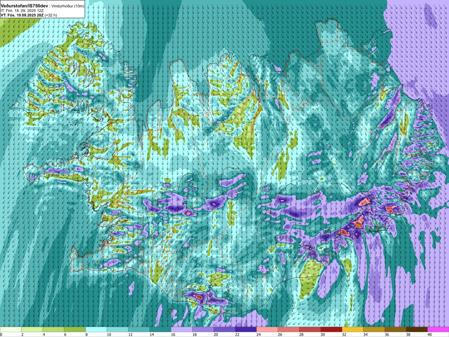Click the yellow 32–34 legend swatch
The image size is (449, 337).
[x=353, y=330]
